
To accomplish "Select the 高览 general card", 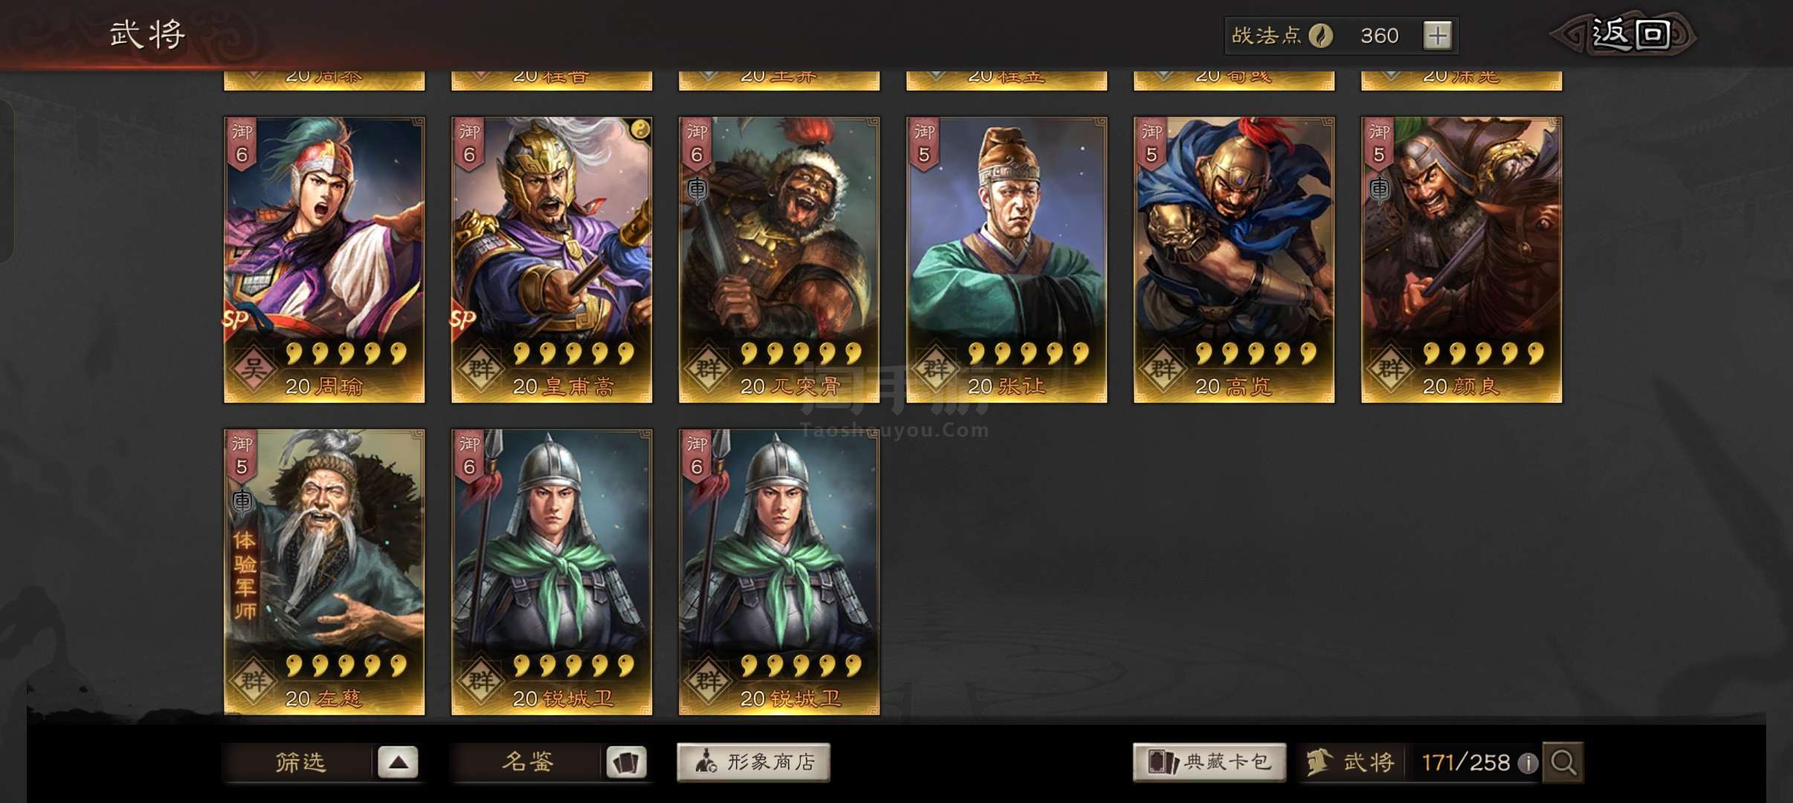I will point(1234,259).
